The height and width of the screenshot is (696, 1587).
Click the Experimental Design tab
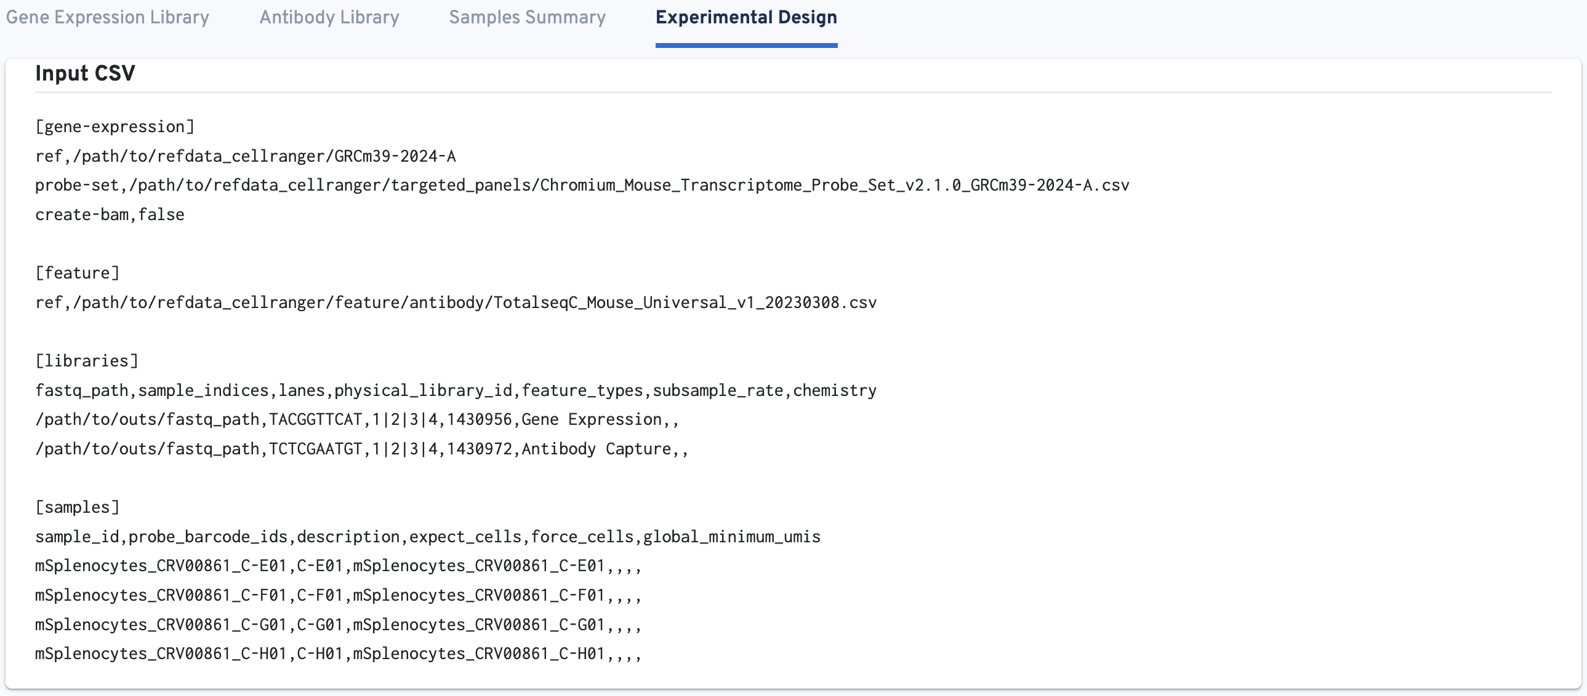point(745,17)
